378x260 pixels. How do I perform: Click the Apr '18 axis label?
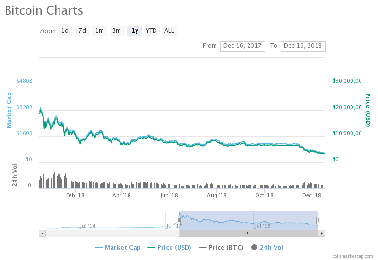[121, 195]
